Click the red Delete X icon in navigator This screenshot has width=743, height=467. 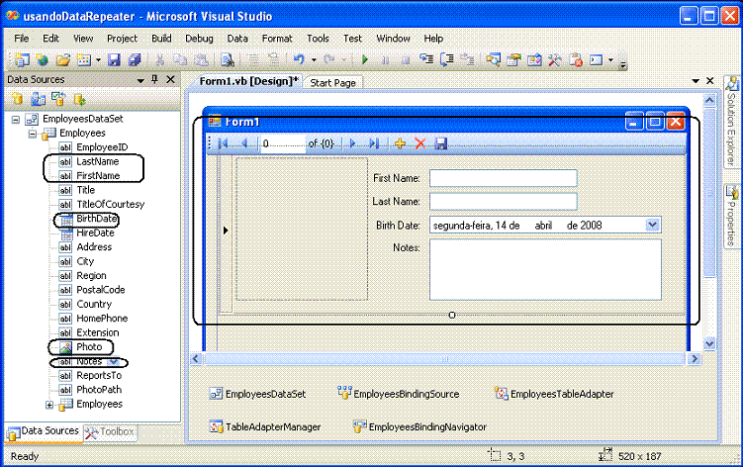[x=420, y=143]
